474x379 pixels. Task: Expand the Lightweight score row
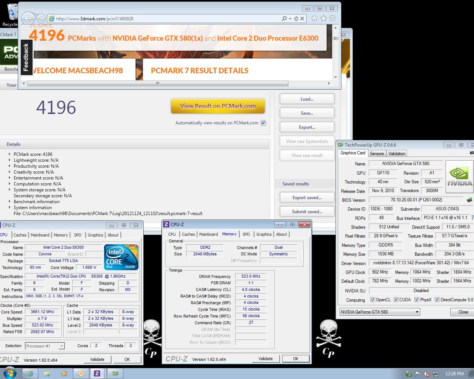[x=10, y=160]
